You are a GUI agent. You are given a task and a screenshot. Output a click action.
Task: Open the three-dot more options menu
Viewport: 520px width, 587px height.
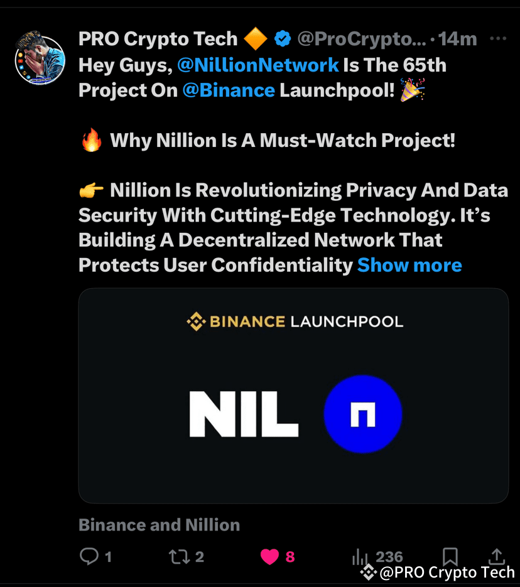(497, 38)
